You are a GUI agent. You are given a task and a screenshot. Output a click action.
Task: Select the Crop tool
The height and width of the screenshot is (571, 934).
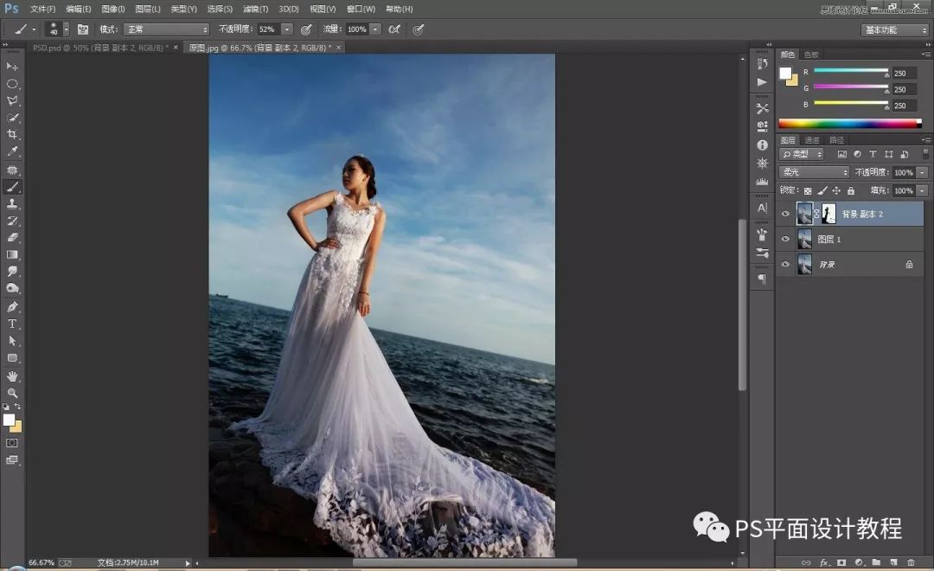pyautogui.click(x=12, y=134)
